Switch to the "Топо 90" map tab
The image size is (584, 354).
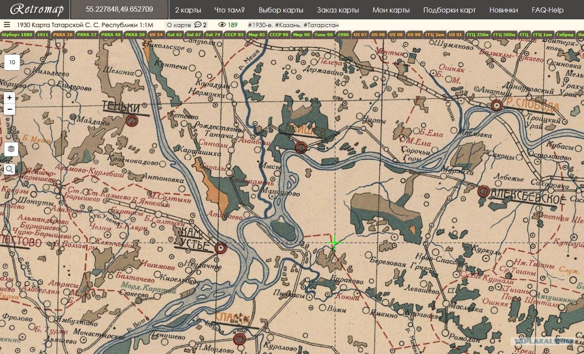pyautogui.click(x=323, y=34)
